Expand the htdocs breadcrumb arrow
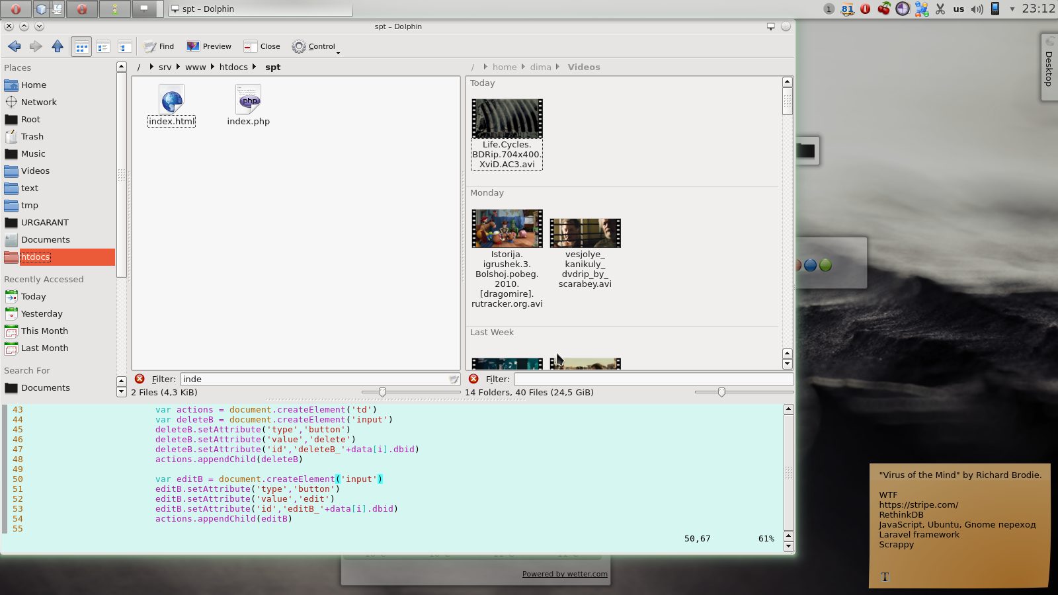 254,67
